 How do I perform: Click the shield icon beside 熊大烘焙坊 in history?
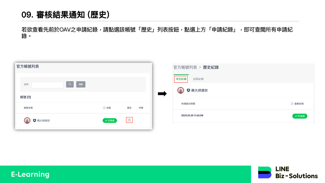coord(188,90)
